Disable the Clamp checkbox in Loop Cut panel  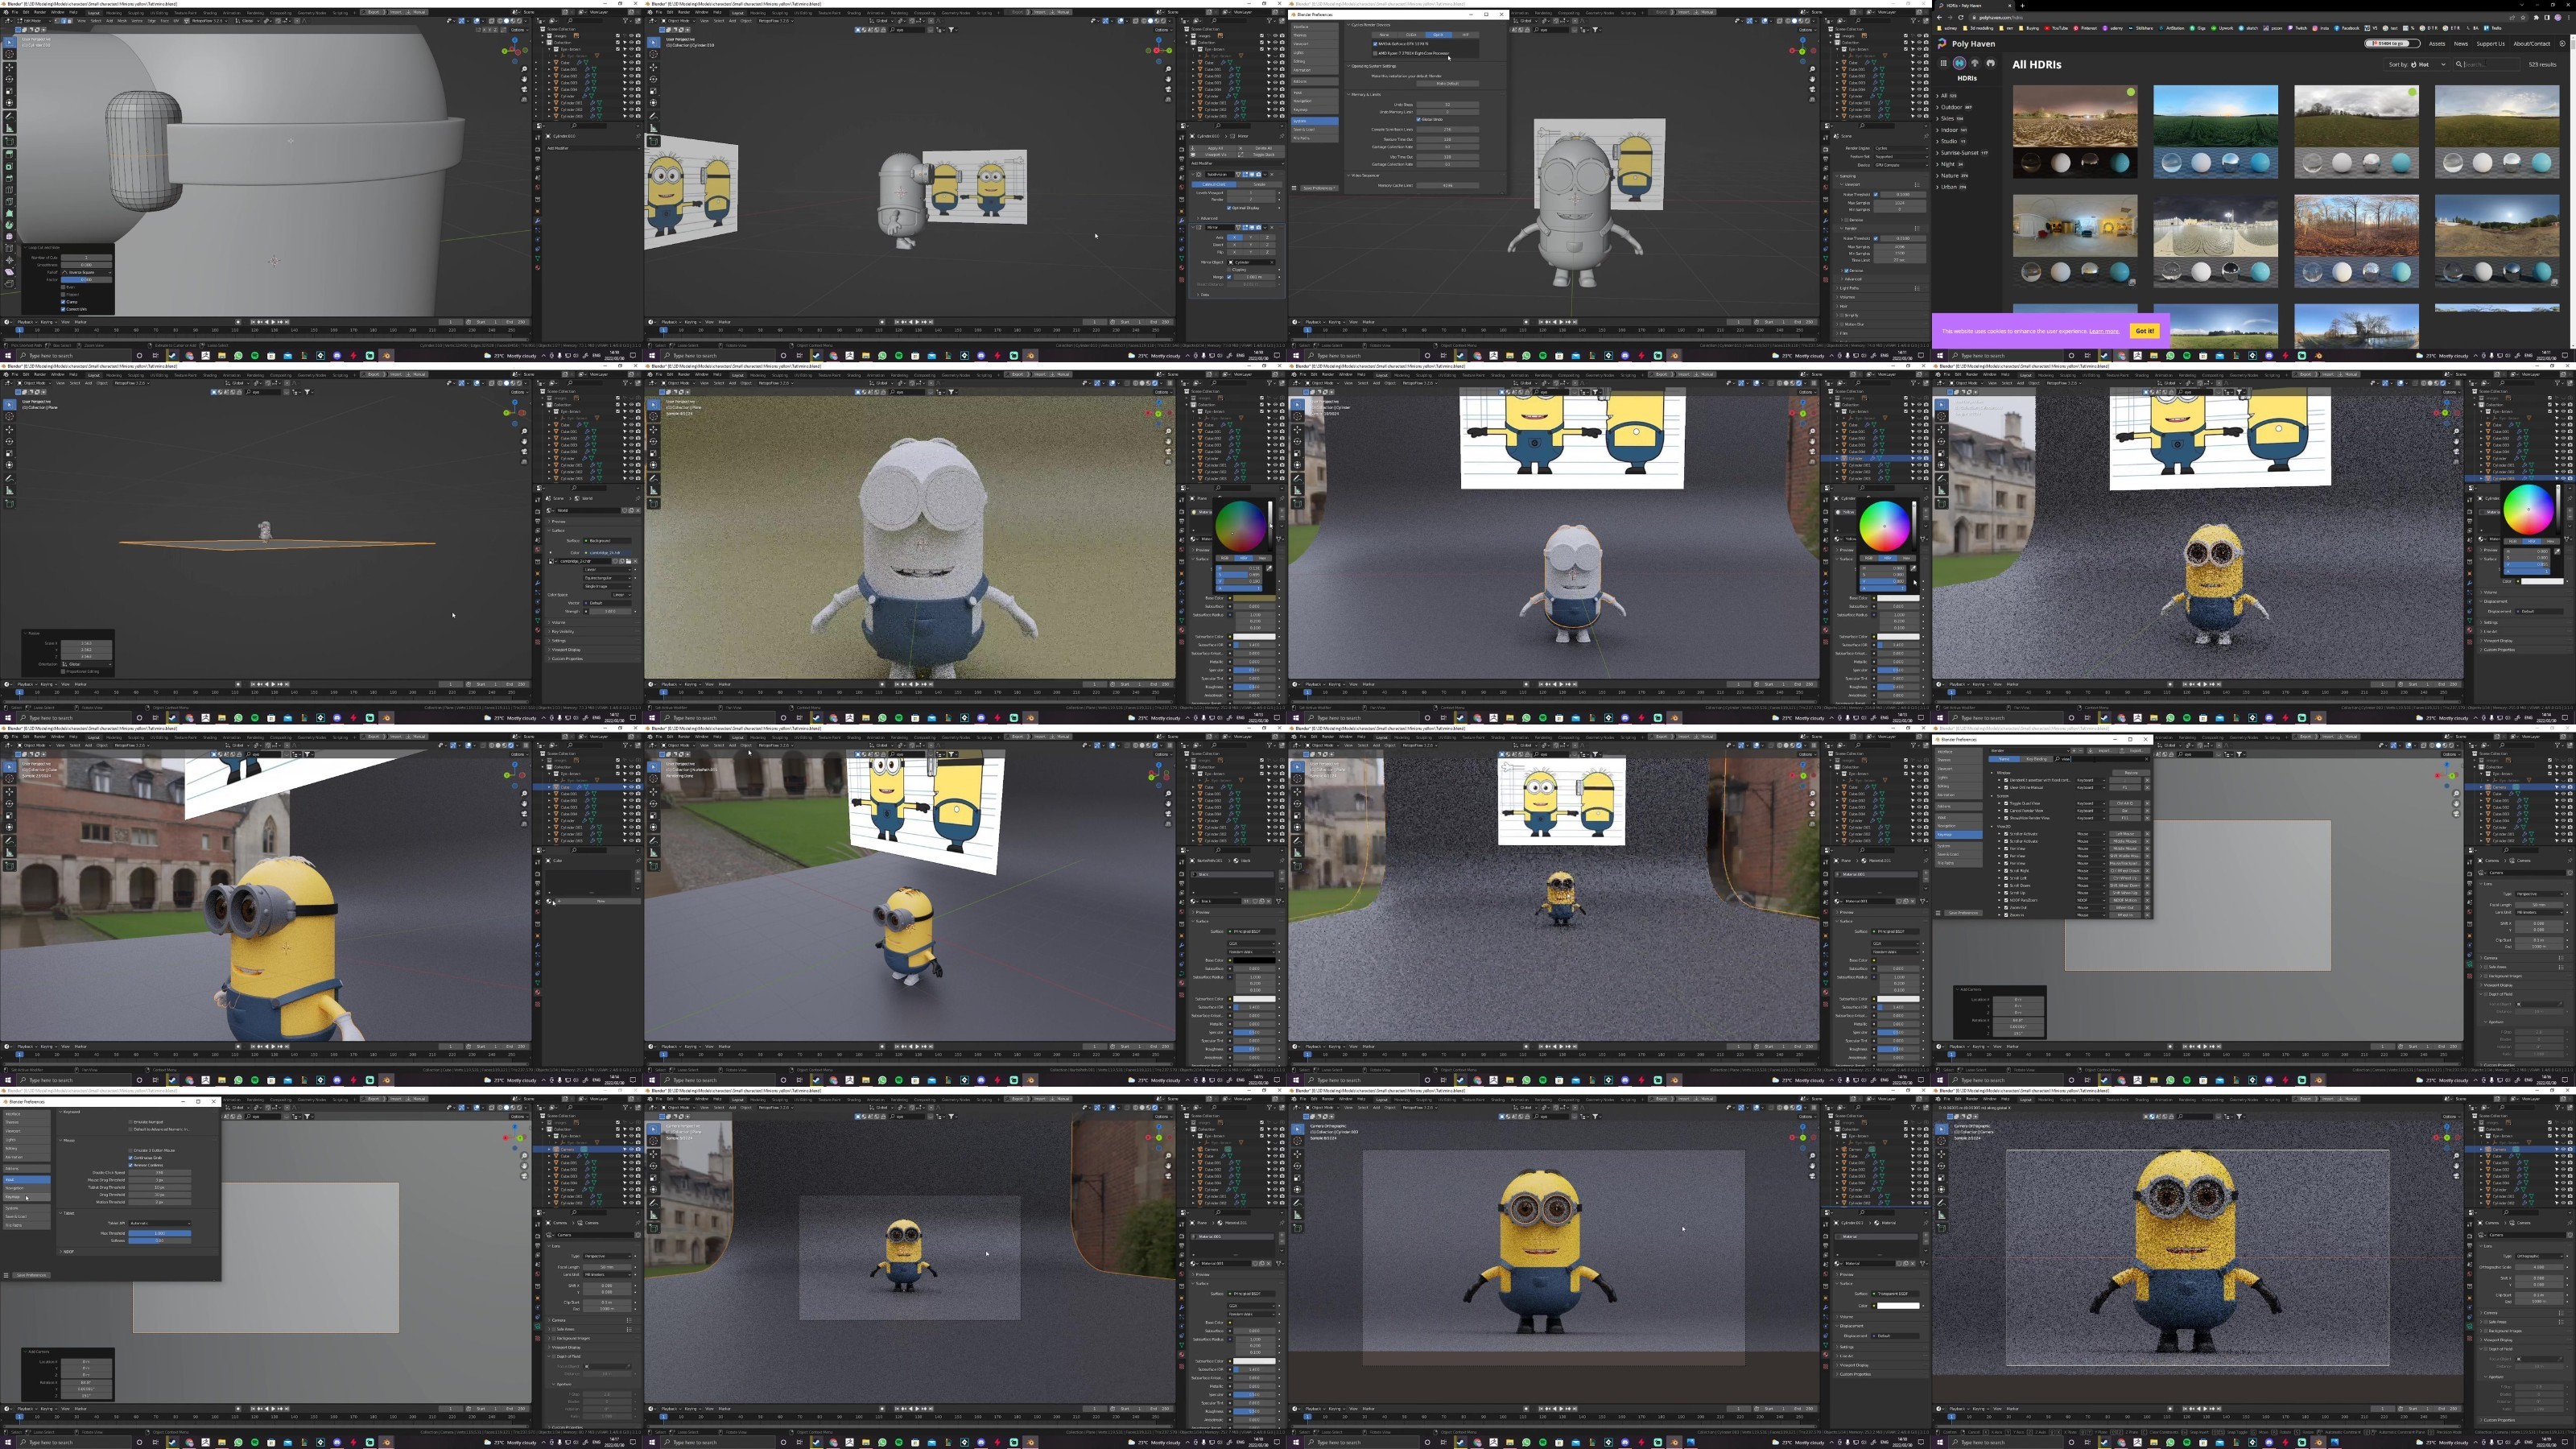[x=63, y=302]
